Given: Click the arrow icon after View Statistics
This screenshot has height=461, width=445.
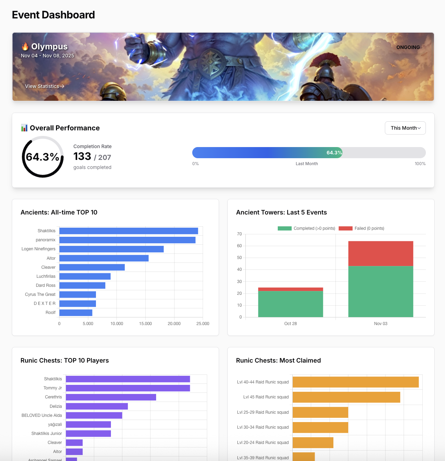Looking at the screenshot, I should 62,86.
